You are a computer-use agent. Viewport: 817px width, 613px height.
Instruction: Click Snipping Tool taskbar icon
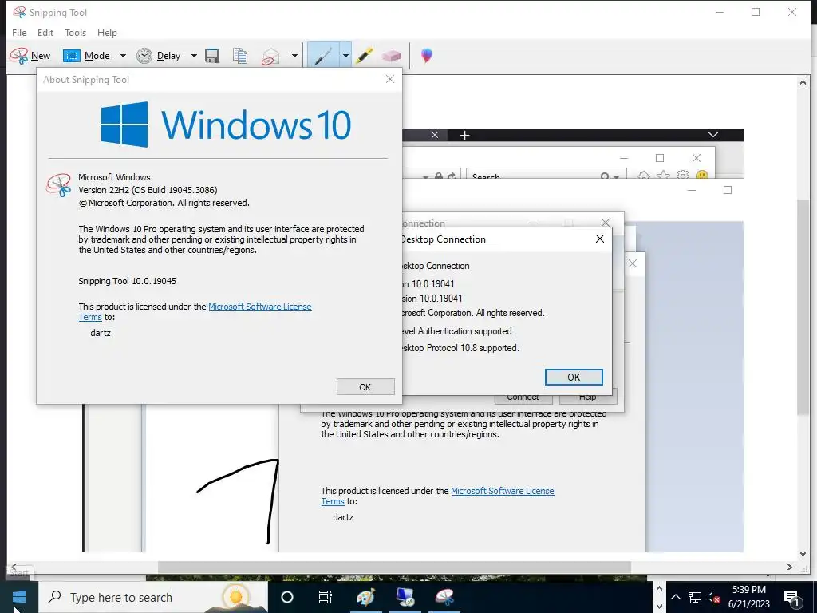coord(444,597)
